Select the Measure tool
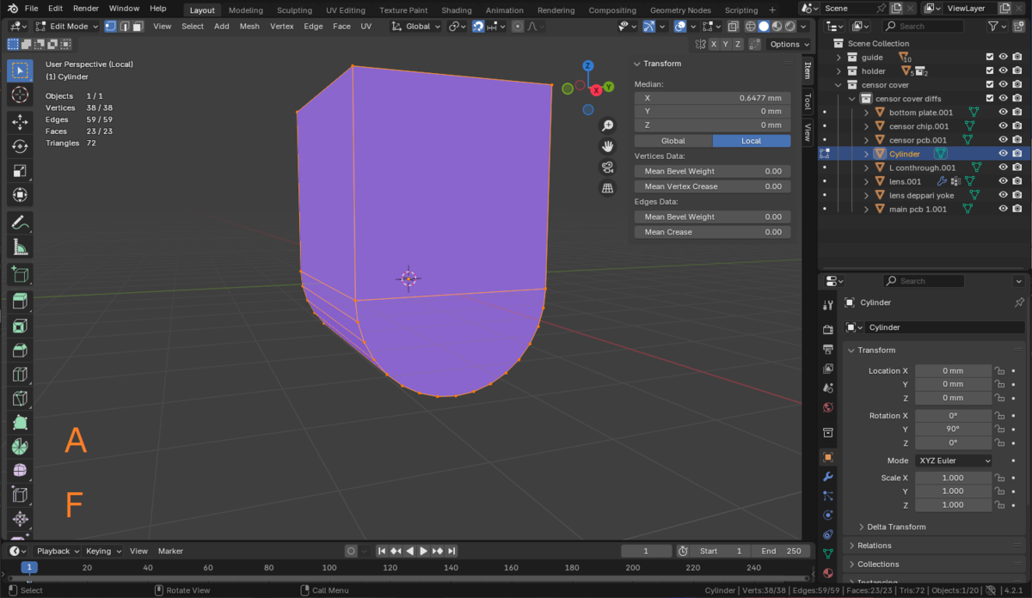 tap(20, 247)
